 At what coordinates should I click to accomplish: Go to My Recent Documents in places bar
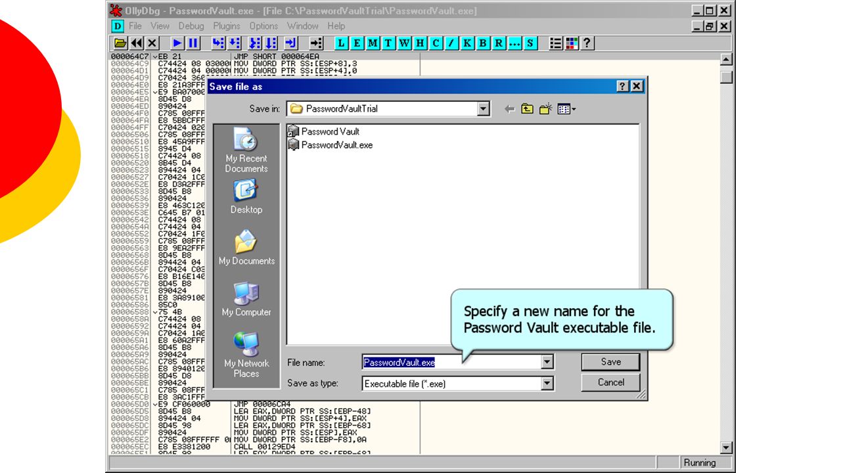click(x=246, y=150)
